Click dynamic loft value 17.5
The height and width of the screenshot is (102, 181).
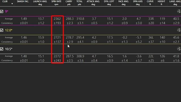click(x=110, y=37)
